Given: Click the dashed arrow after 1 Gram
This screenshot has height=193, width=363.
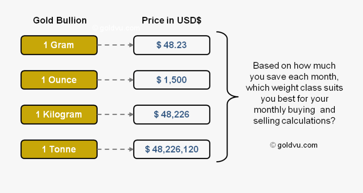Looking at the screenshot, I should tap(115, 45).
